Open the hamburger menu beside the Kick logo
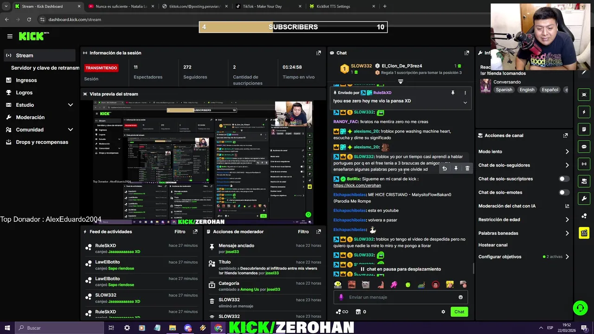Screen dimensions: 594x334 (10, 36)
